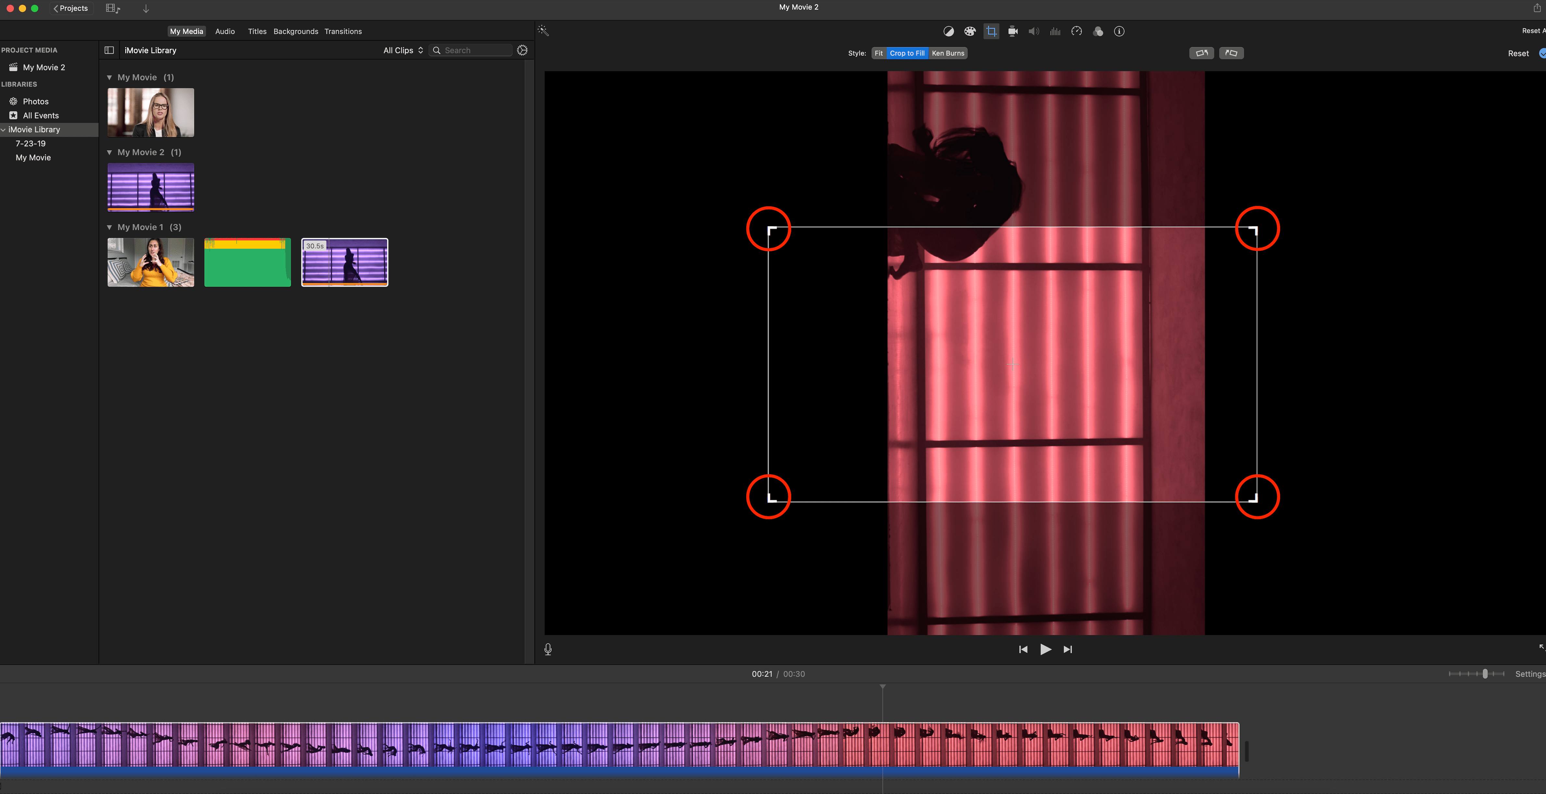Open the Clip Filter and Audio Effects tool

click(x=1098, y=31)
